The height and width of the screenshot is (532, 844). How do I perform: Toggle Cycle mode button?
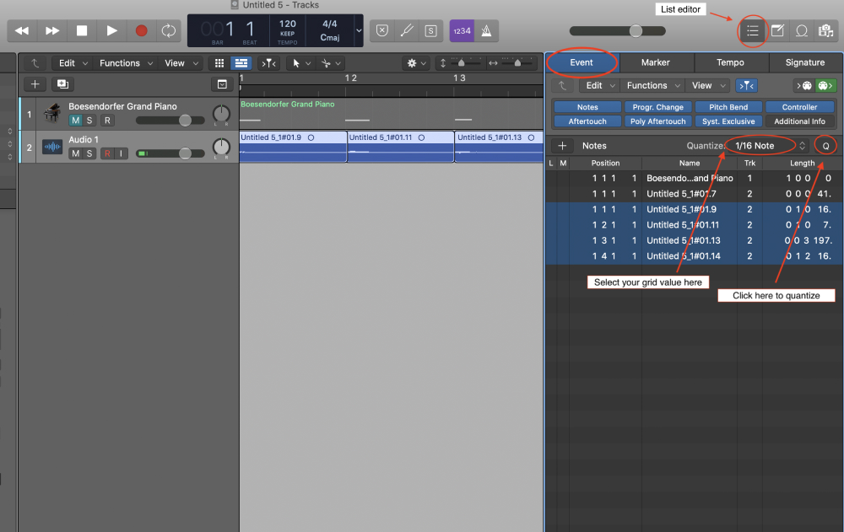tap(169, 30)
